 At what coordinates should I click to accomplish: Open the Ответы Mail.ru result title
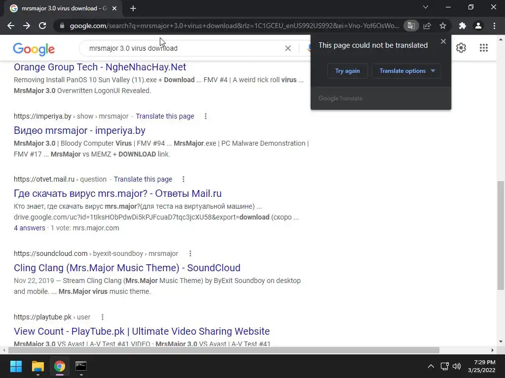point(117,193)
